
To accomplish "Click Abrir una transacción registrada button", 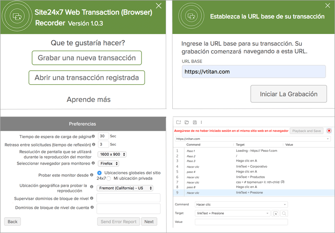I will pos(87,78).
